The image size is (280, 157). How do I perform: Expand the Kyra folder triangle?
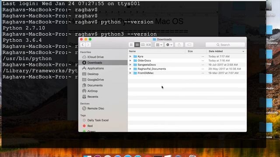[130, 56]
